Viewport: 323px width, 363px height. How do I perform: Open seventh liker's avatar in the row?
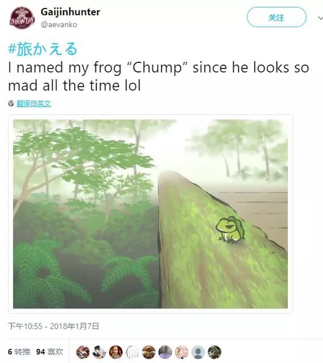coord(182,352)
